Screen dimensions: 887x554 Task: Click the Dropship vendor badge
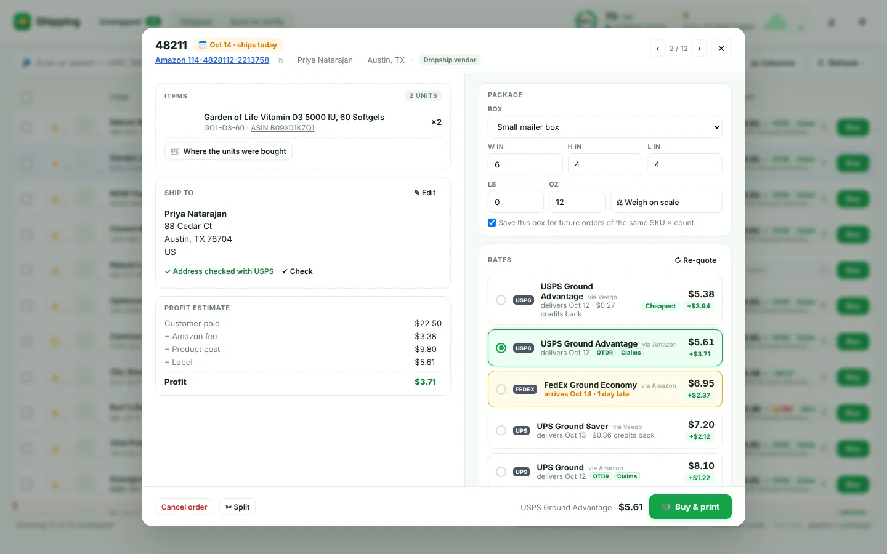[450, 60]
